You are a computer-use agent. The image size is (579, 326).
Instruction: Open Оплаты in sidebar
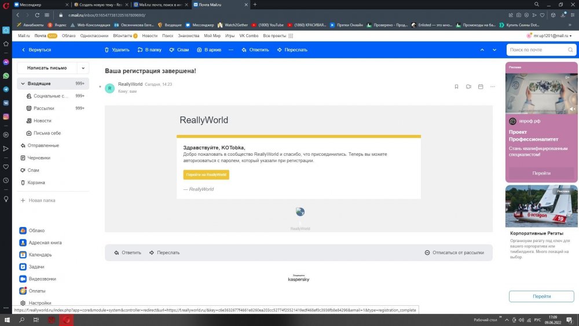click(x=32, y=291)
